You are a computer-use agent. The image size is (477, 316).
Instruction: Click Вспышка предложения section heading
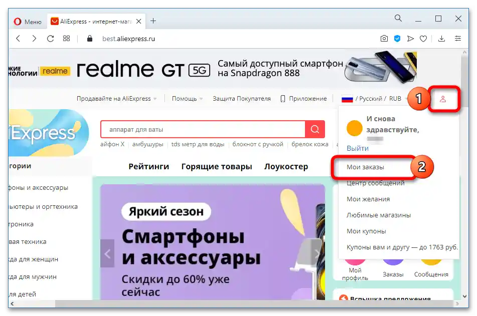(390, 298)
